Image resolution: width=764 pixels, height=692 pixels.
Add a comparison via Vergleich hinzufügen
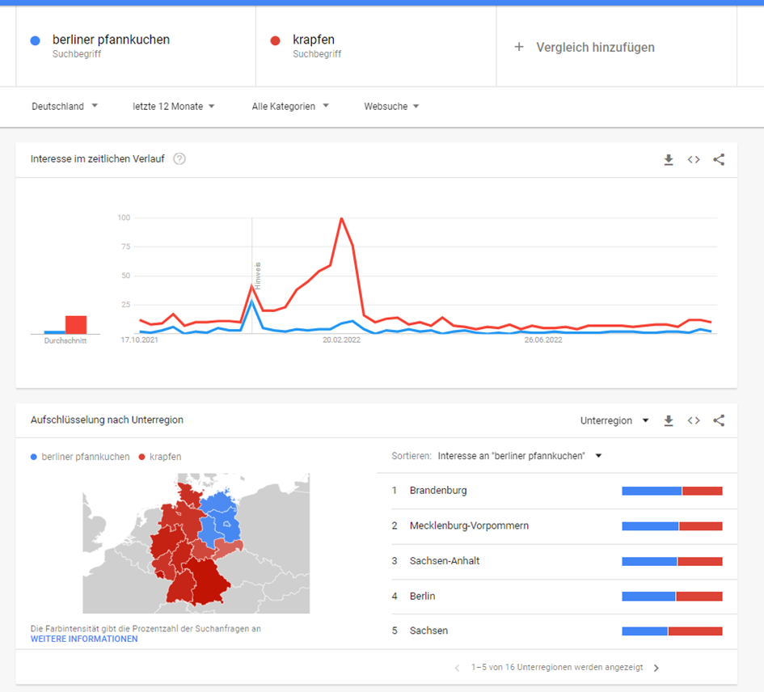[585, 47]
